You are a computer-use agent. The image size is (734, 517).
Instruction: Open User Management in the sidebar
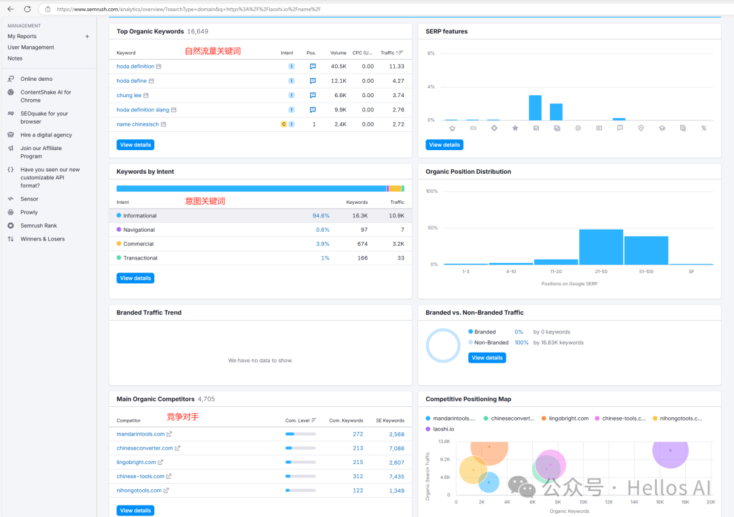(x=31, y=48)
